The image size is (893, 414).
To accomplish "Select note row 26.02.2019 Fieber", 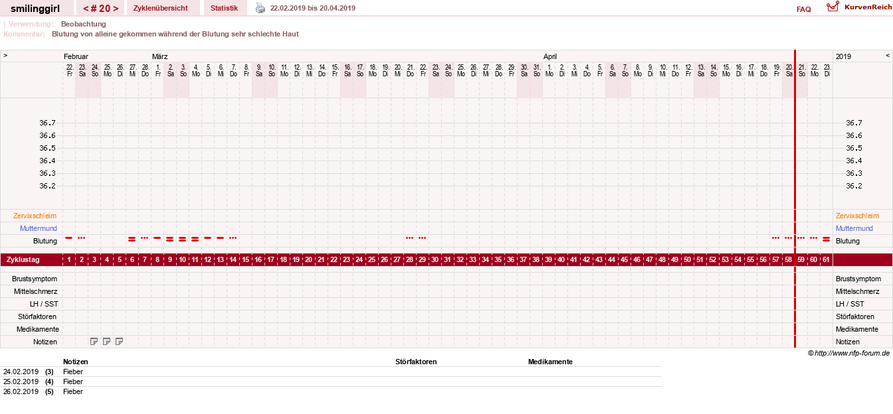I will (x=331, y=391).
